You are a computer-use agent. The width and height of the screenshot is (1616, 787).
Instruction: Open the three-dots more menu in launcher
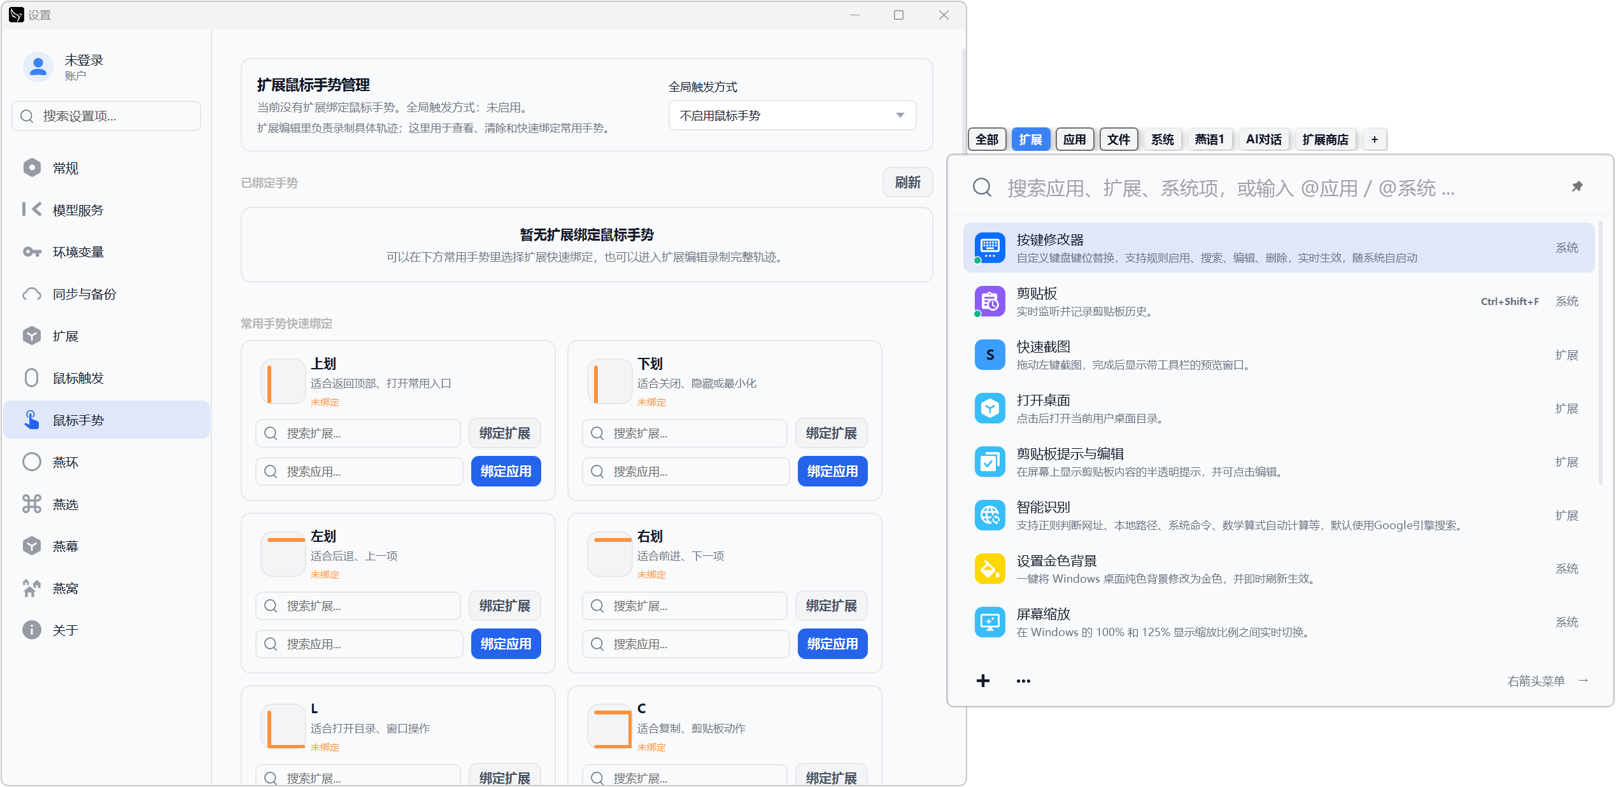click(x=1023, y=681)
